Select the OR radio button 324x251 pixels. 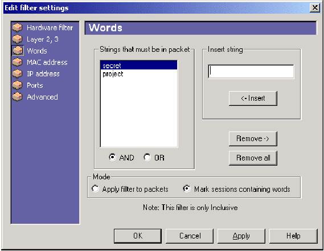point(147,157)
